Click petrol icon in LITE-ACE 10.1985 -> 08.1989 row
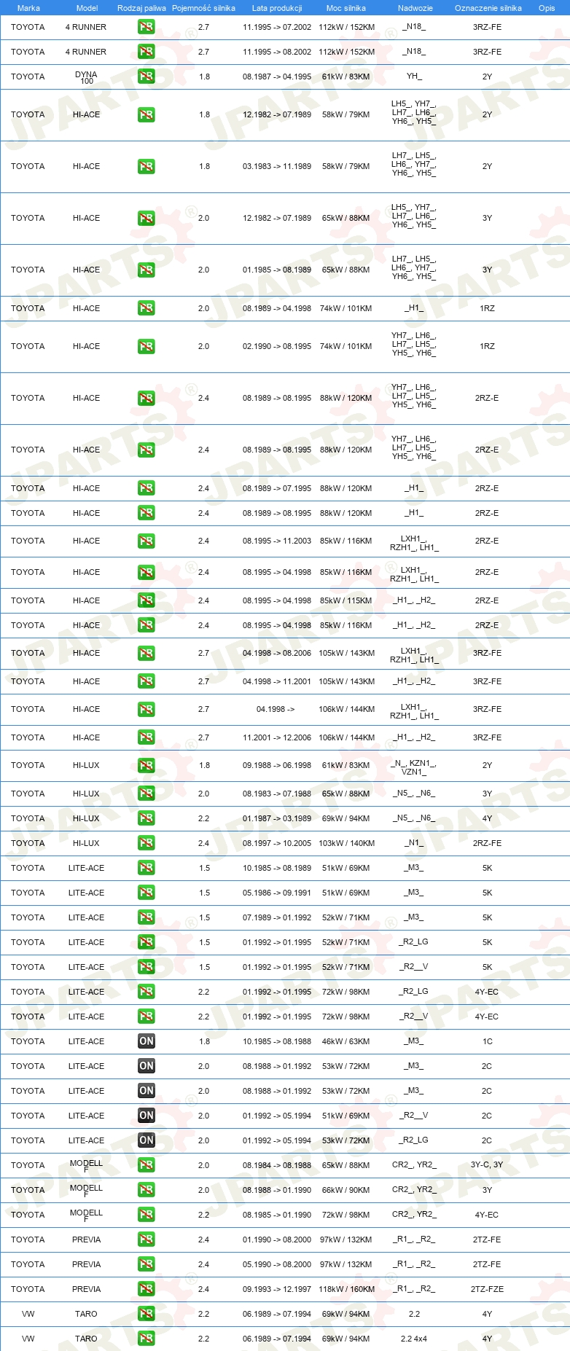The image size is (570, 1351). pyautogui.click(x=147, y=868)
